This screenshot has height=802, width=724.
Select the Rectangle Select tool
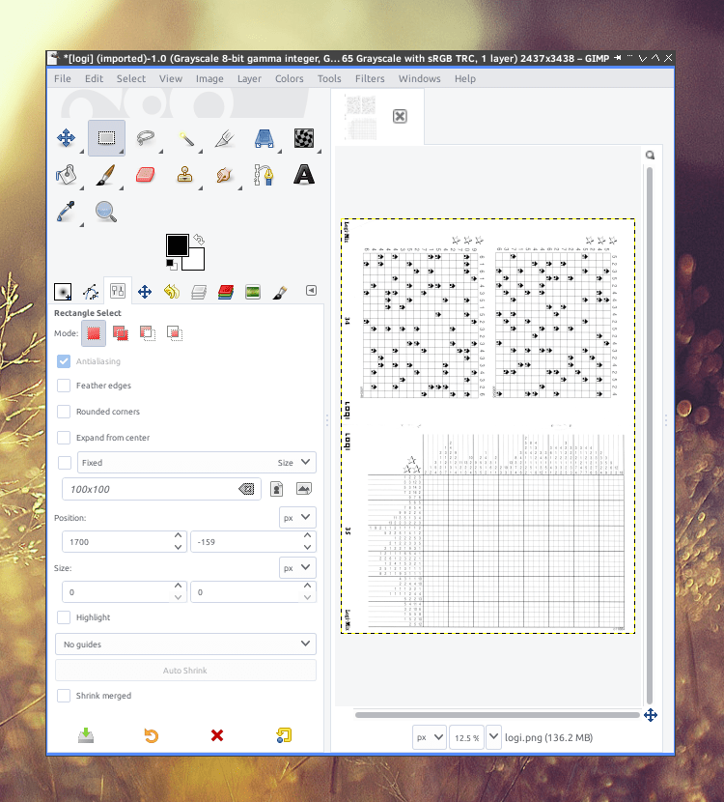tap(106, 138)
